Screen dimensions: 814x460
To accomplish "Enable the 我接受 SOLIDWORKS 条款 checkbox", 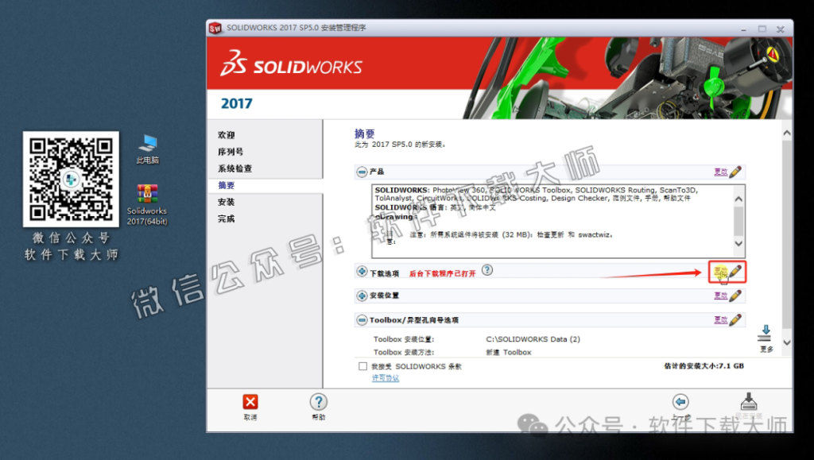I will (x=362, y=366).
